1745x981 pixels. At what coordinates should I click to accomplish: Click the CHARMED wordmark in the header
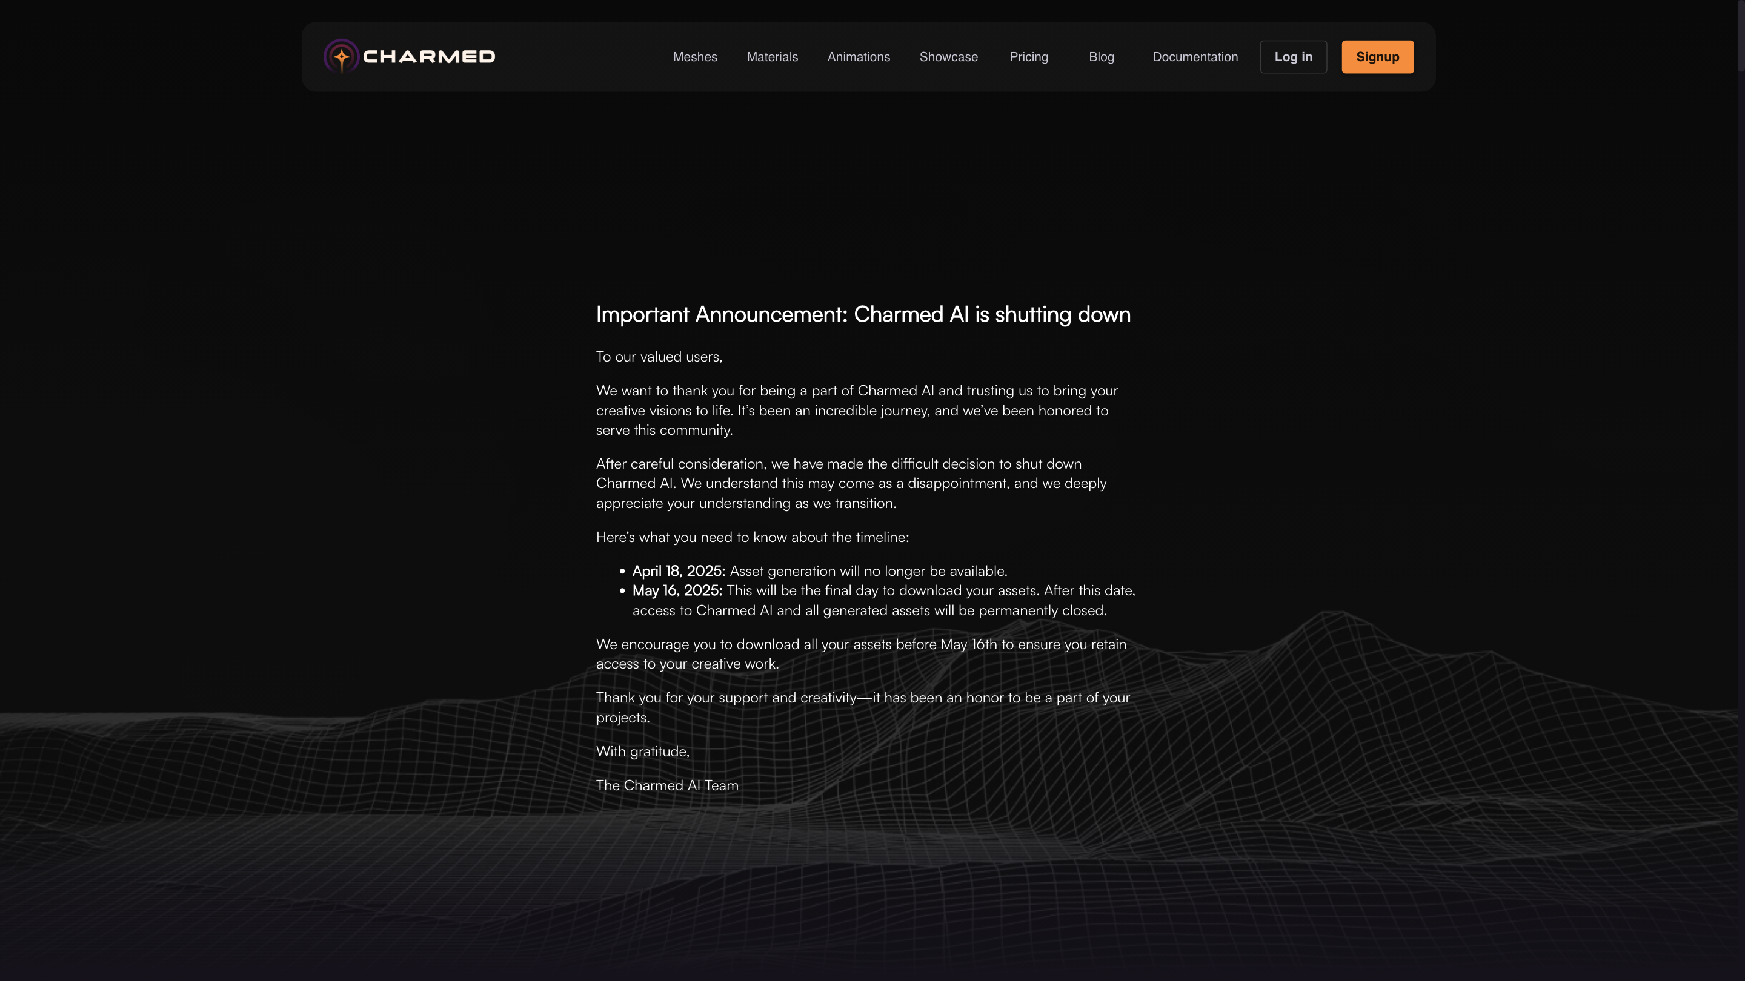point(429,57)
